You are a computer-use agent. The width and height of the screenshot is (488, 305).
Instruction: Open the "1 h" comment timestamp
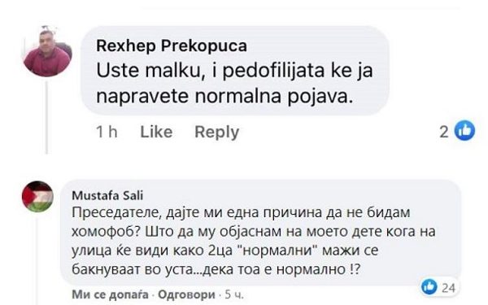[x=107, y=132]
